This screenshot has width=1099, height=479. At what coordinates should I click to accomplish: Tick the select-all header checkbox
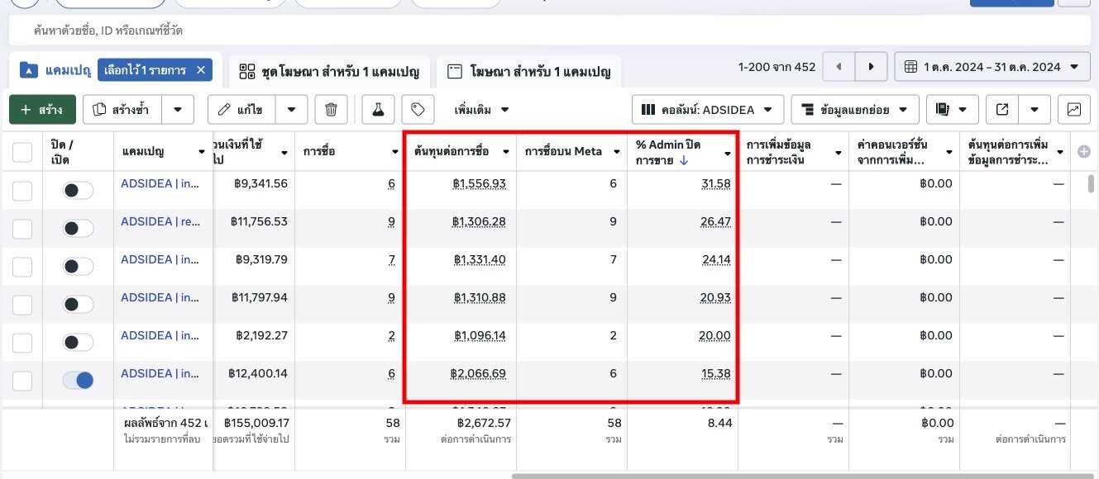[22, 152]
